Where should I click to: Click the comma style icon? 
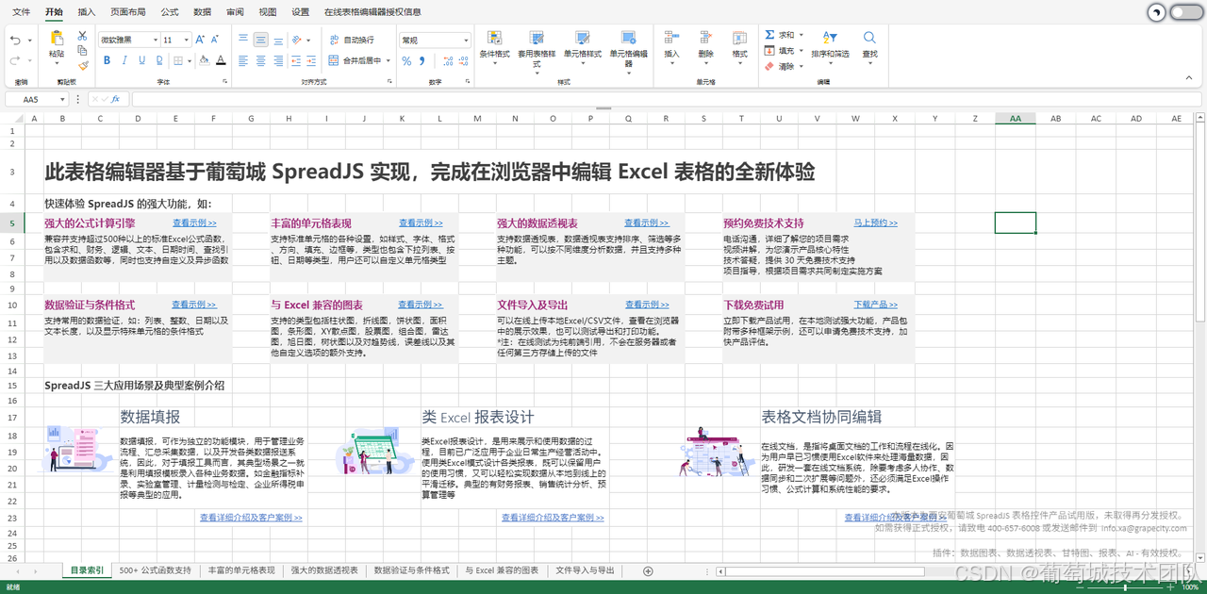pyautogui.click(x=421, y=60)
